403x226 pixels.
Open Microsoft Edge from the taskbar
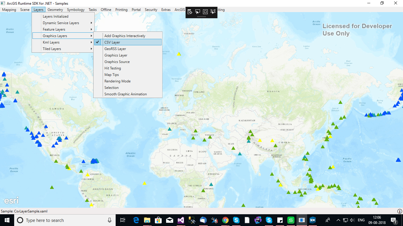(136, 220)
